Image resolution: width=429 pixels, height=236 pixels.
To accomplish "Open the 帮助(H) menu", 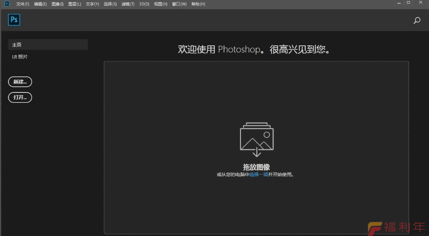I will tap(198, 4).
